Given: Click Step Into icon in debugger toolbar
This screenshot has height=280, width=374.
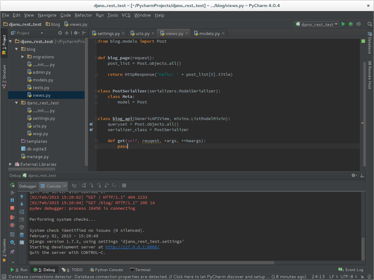Looking at the screenshot, I should pos(92,186).
